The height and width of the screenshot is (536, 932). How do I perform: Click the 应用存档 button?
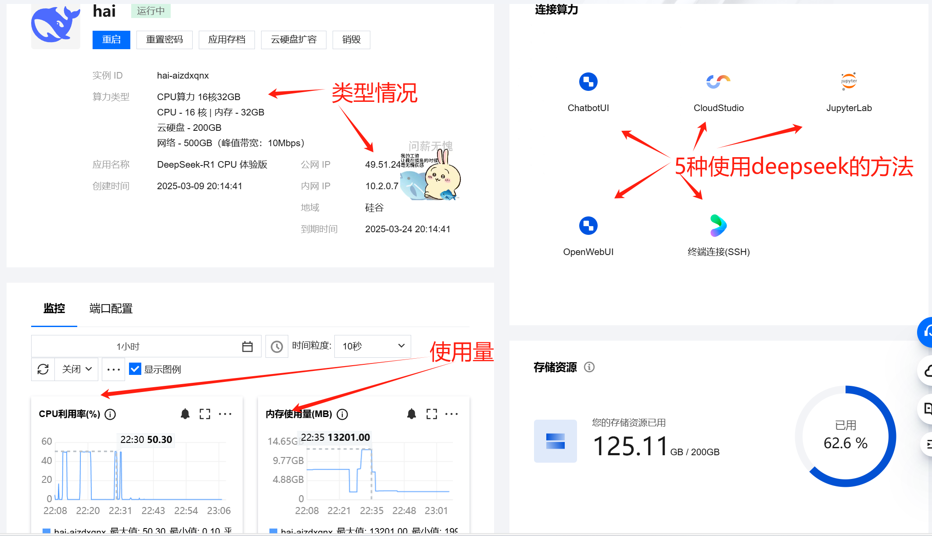[x=226, y=40]
